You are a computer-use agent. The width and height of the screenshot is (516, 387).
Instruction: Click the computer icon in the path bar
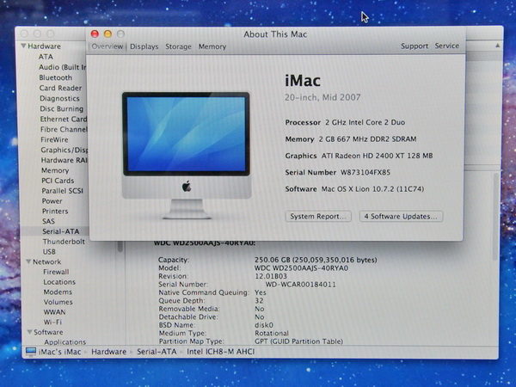coord(30,351)
